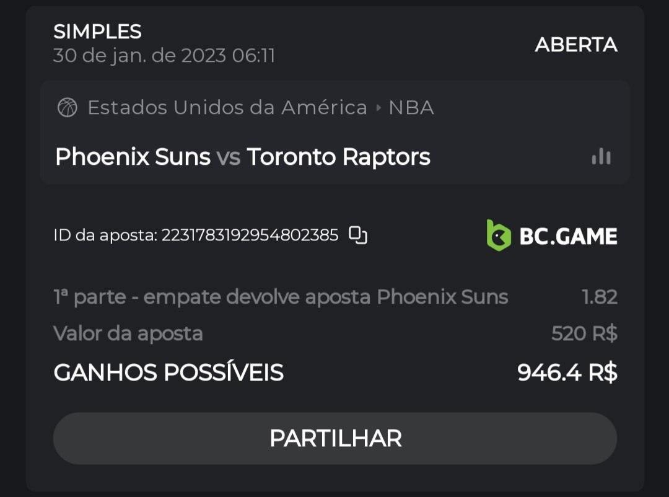Image resolution: width=669 pixels, height=497 pixels.
Task: Click the Phoenix Suns team name in the match title
Action: click(133, 157)
